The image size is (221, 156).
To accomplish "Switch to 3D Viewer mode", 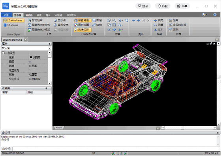I will click(11, 25).
